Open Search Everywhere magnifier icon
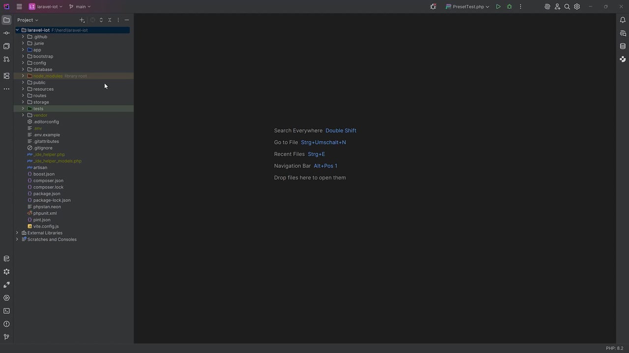The height and width of the screenshot is (353, 629). tap(567, 7)
